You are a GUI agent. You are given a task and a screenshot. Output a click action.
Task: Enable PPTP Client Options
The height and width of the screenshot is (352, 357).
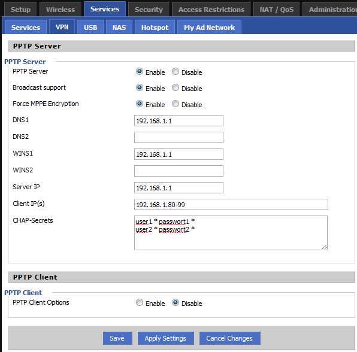tap(140, 303)
